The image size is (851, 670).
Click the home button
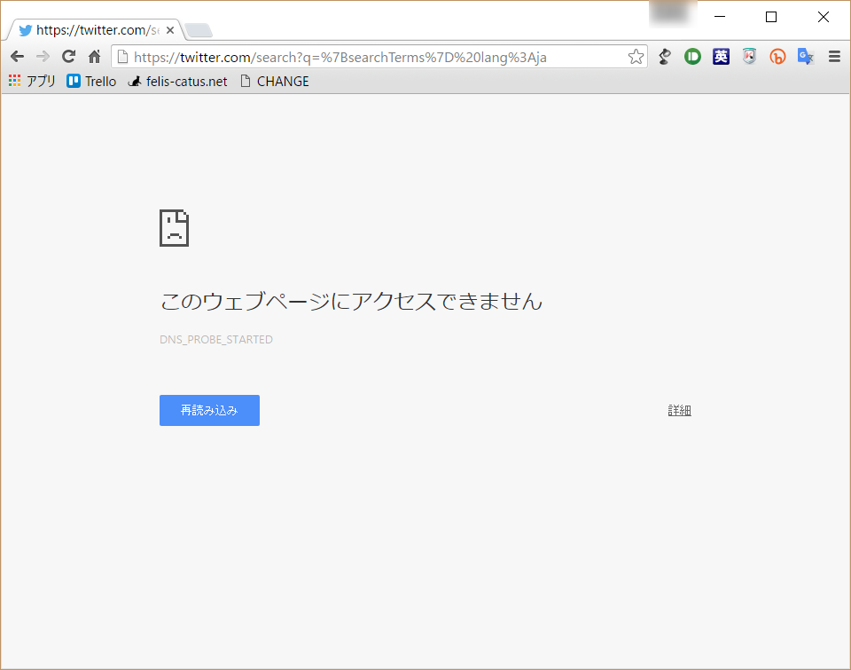coord(94,56)
